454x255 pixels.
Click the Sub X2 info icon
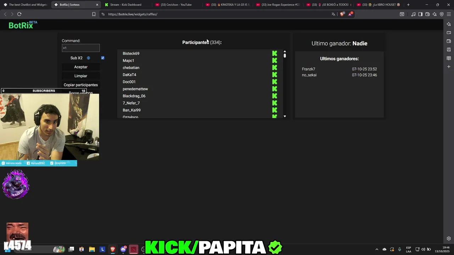88,58
